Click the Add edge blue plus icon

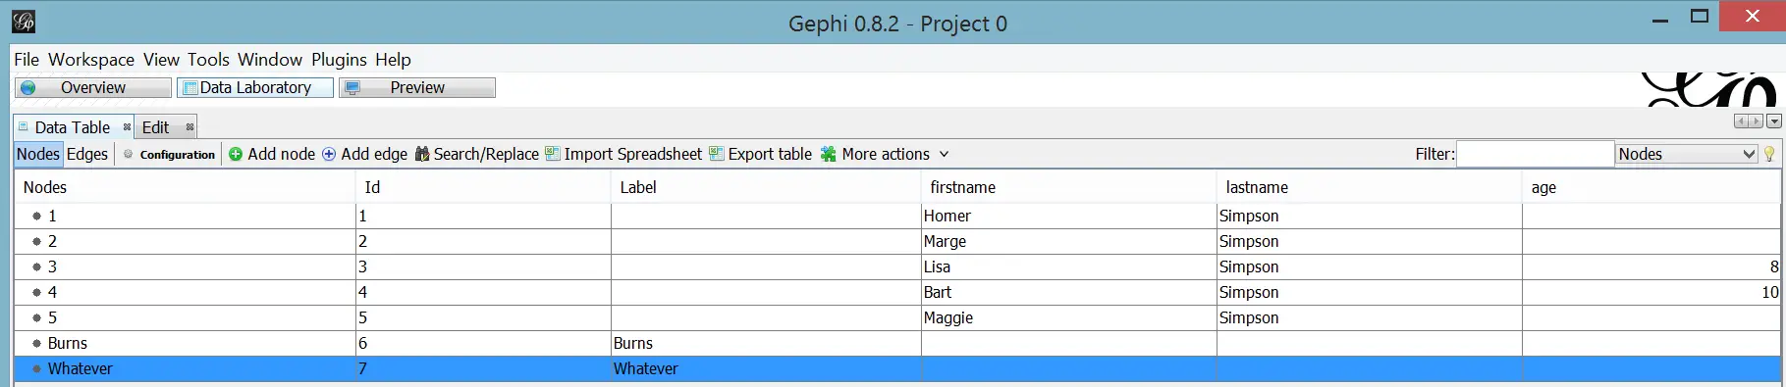click(x=329, y=154)
